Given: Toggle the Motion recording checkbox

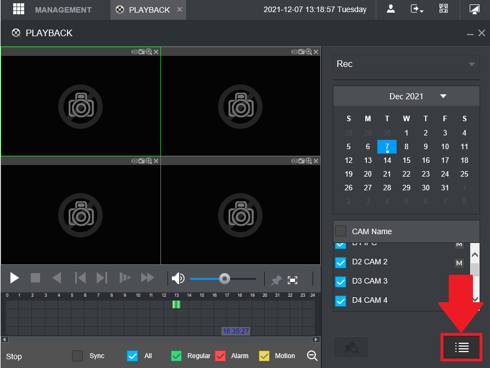Looking at the screenshot, I should coord(264,356).
